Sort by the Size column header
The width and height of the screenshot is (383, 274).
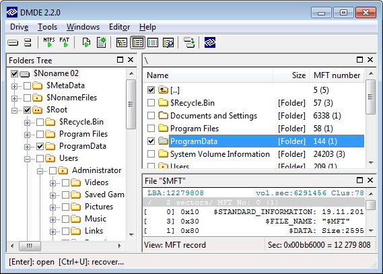[291, 75]
